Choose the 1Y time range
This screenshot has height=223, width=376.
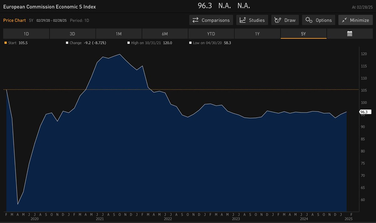(257, 34)
